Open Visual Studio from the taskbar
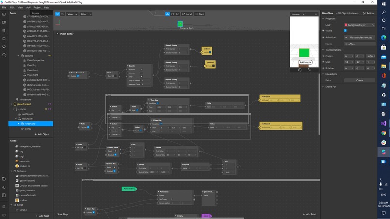Viewport: 390px width, 219px height. click(x=384, y=123)
